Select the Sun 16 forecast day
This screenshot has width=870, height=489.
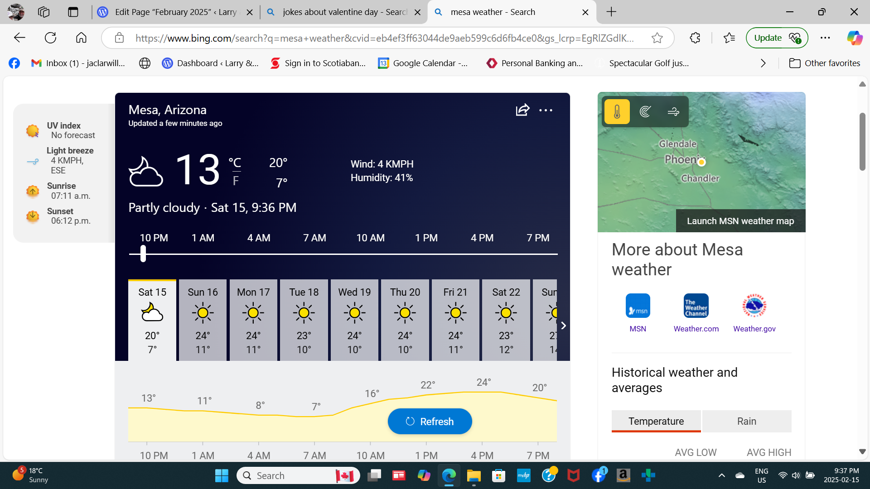coord(203,320)
